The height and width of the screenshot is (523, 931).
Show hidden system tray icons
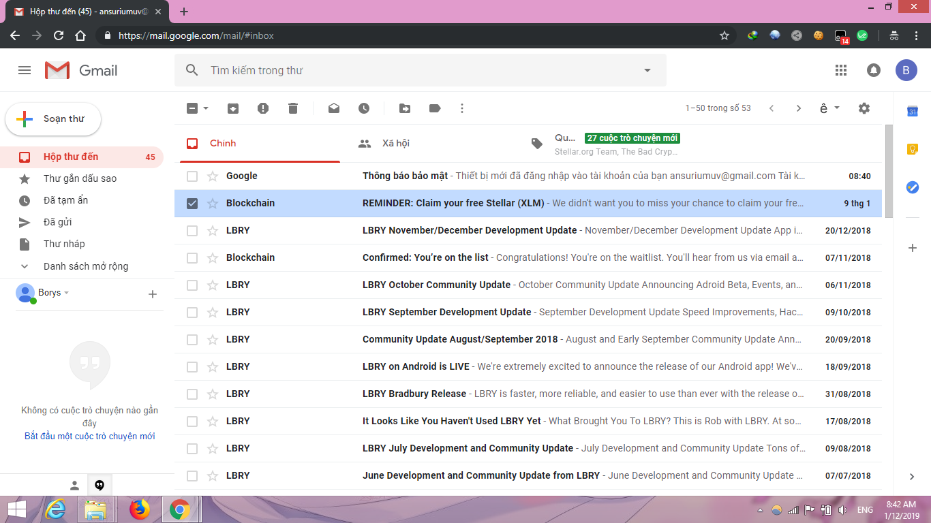(x=760, y=510)
